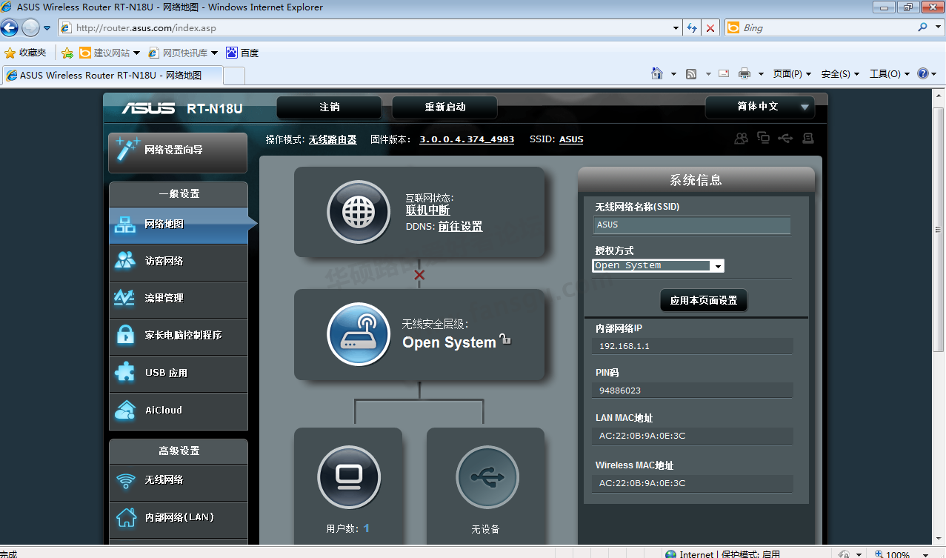Open the address bar history dropdown arrow
This screenshot has height=558, width=946.
tap(676, 28)
